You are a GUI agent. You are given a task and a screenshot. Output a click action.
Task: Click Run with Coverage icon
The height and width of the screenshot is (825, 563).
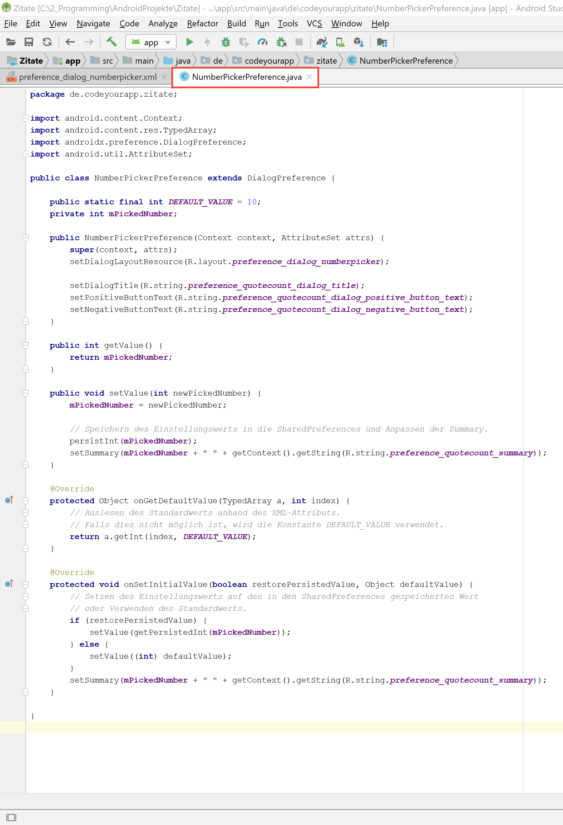(244, 42)
